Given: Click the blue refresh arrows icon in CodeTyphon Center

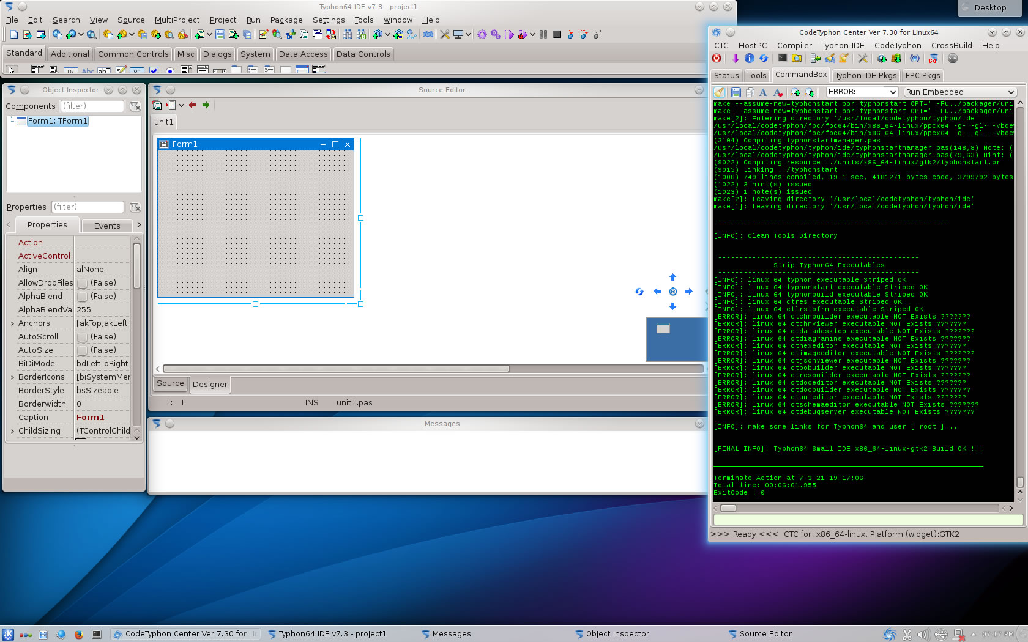Looking at the screenshot, I should (x=764, y=59).
